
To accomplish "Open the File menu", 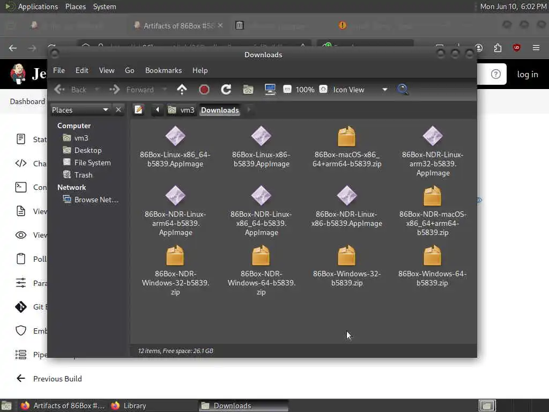I will pos(59,70).
